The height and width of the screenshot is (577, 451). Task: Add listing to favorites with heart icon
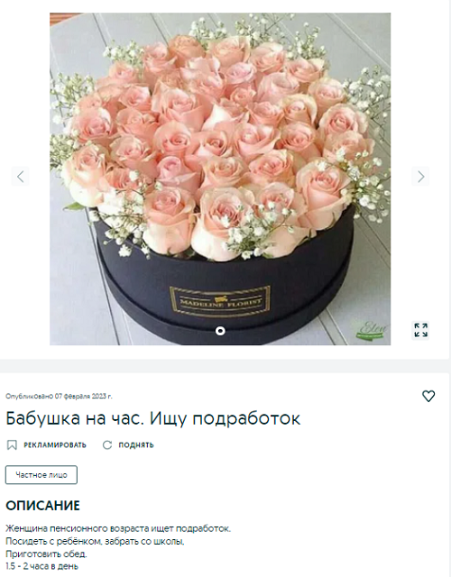click(428, 396)
